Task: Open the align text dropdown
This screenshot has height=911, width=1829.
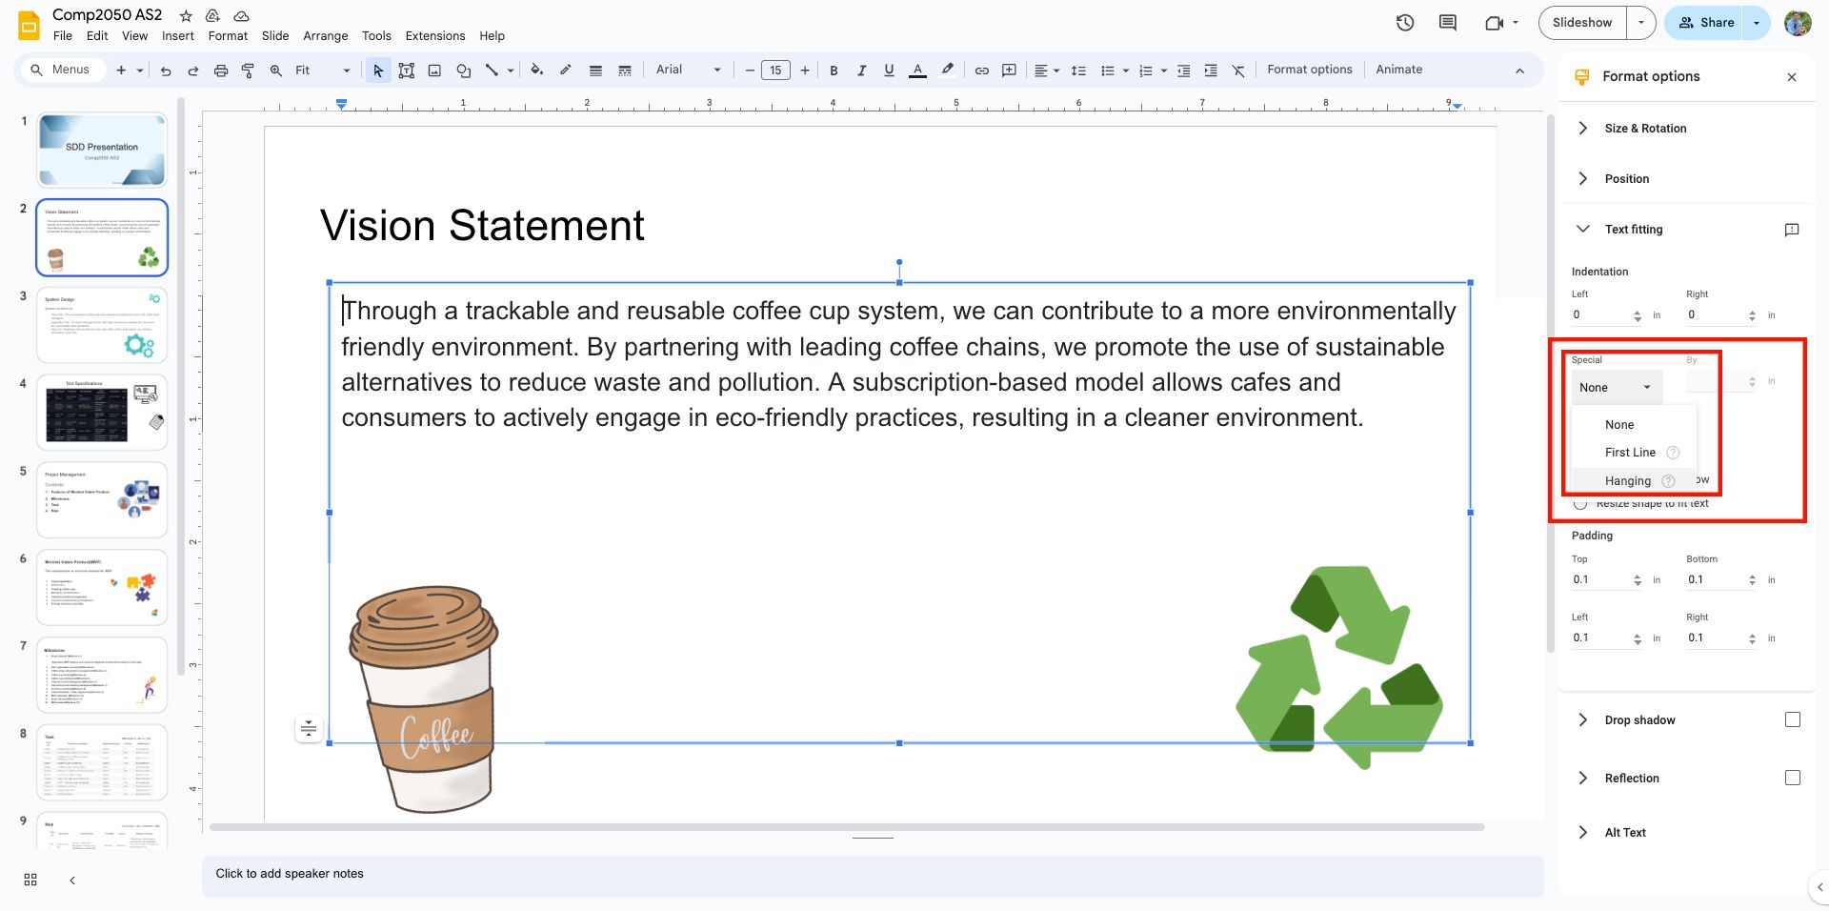Action: pyautogui.click(x=1047, y=71)
